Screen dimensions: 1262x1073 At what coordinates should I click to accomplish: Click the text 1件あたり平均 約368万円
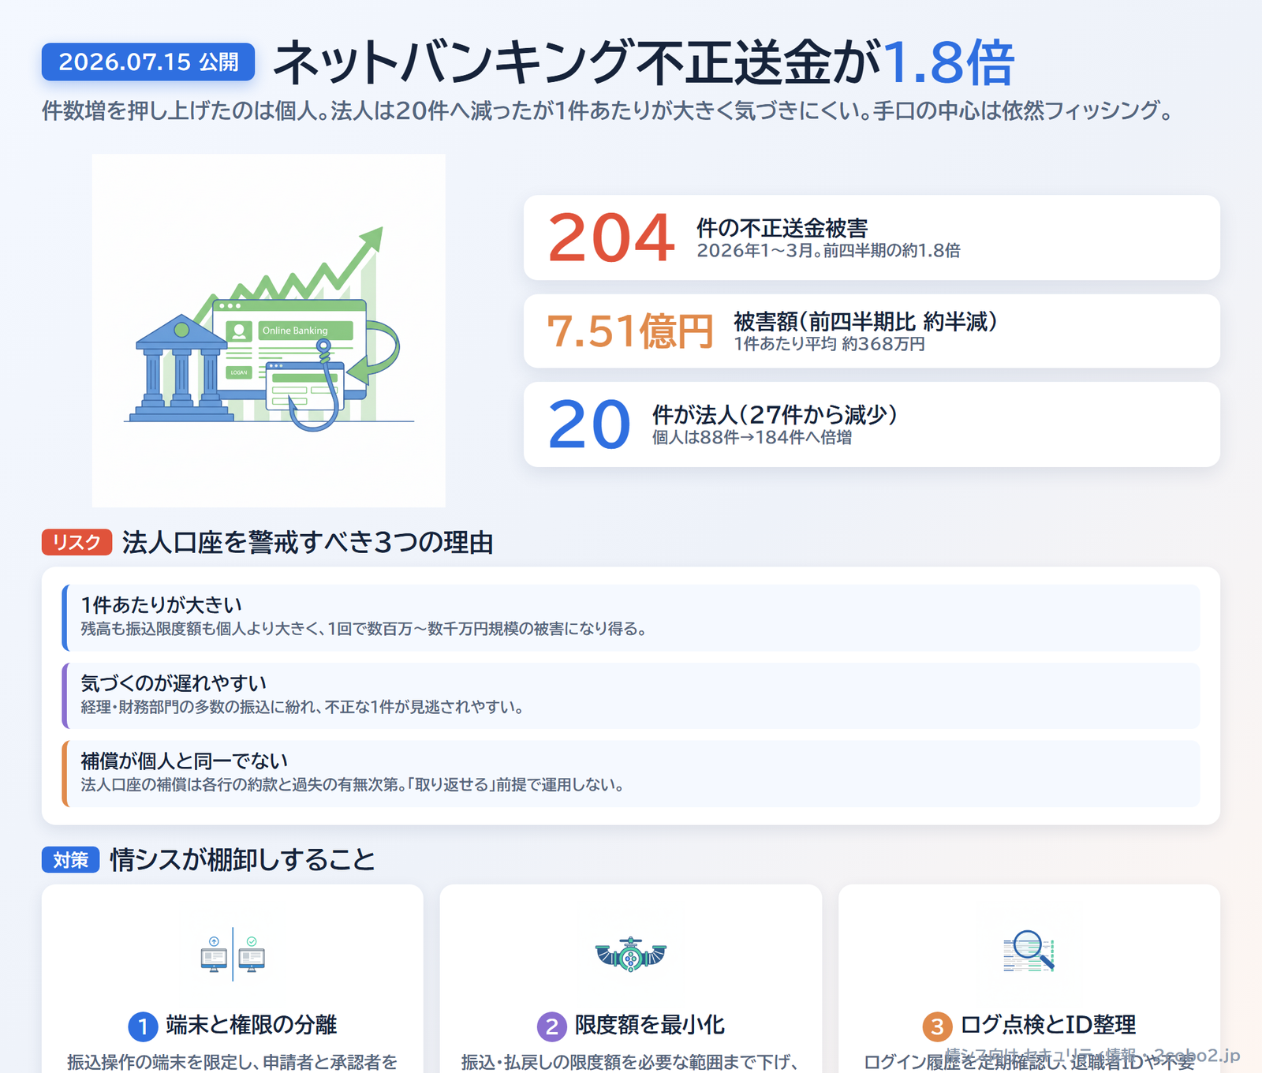829,344
